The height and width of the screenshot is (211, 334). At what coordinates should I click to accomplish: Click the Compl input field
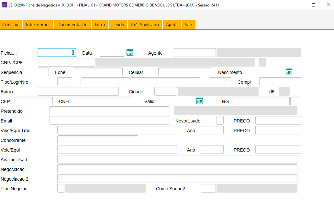click(280, 82)
